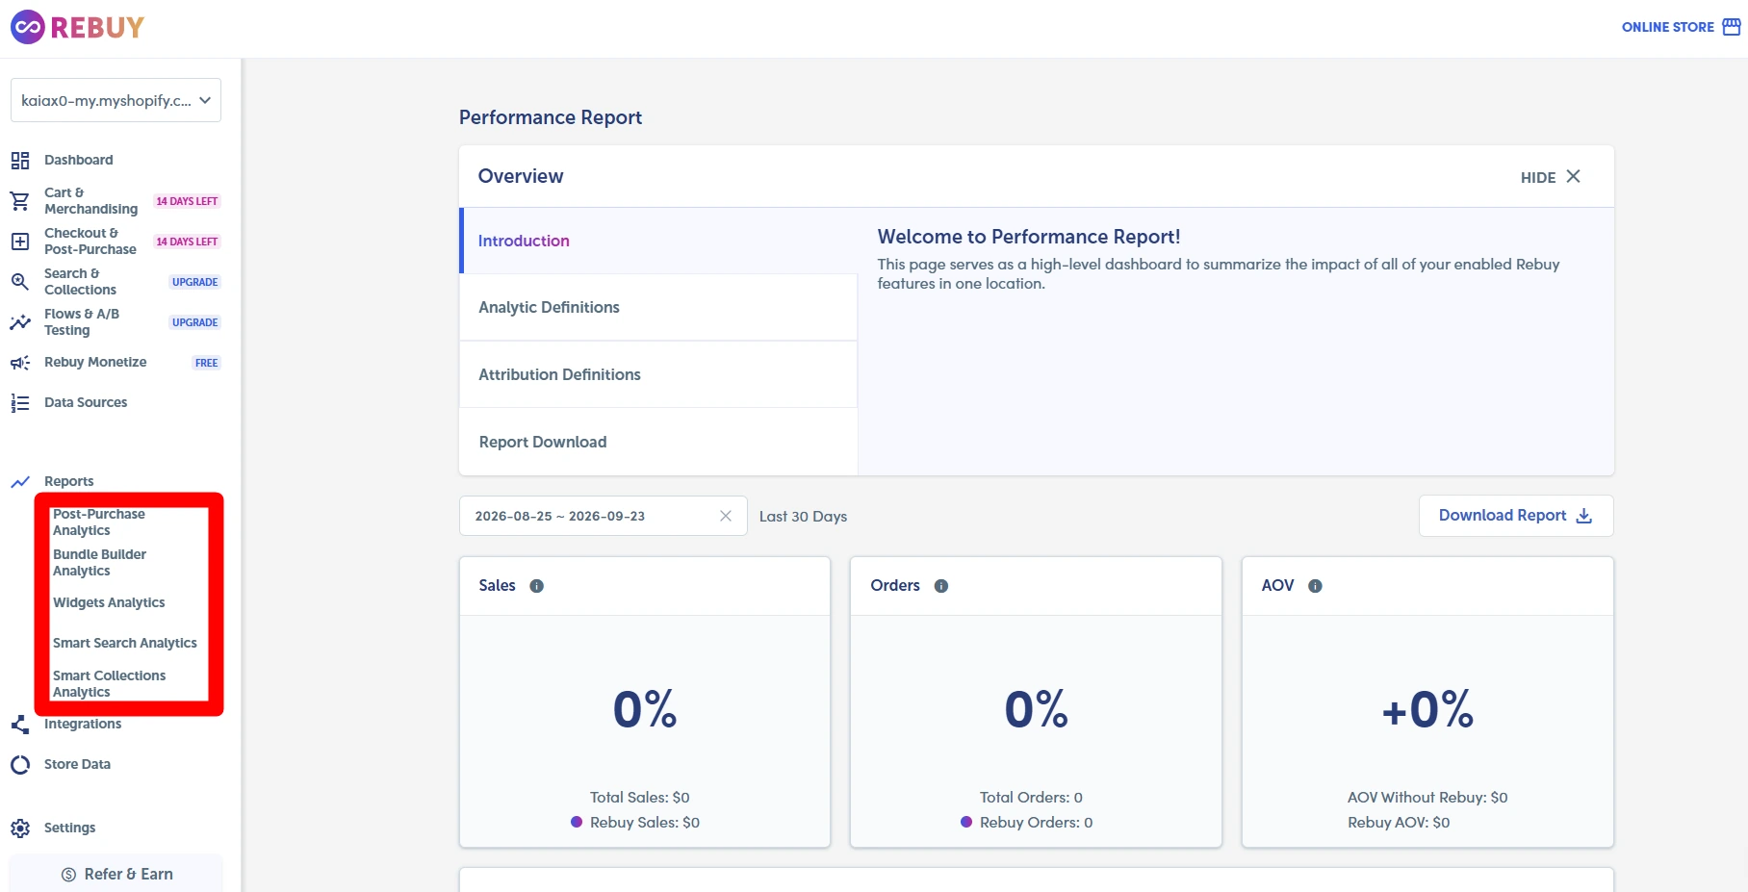The image size is (1748, 892).
Task: Click the Integrations share icon
Action: (x=20, y=725)
